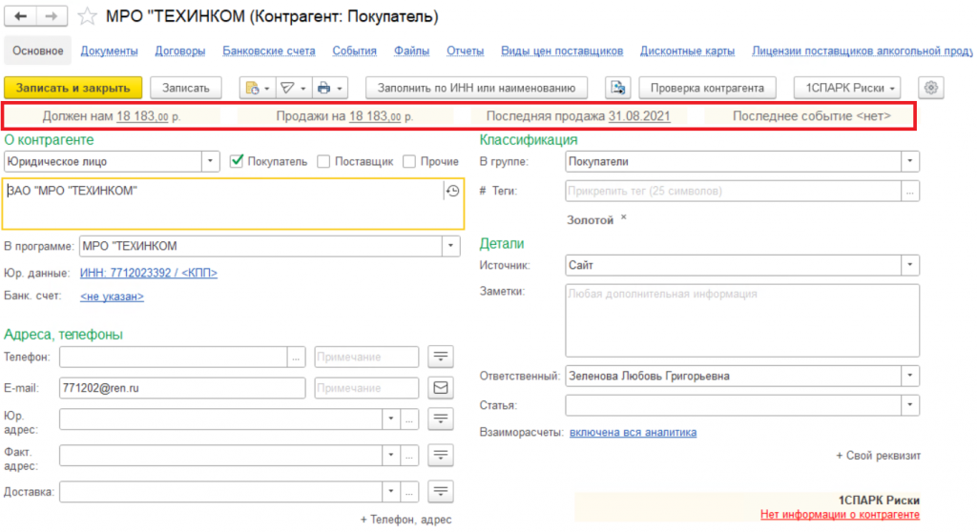
Task: Open the ellipsis button in Теги field
Action: tap(909, 192)
